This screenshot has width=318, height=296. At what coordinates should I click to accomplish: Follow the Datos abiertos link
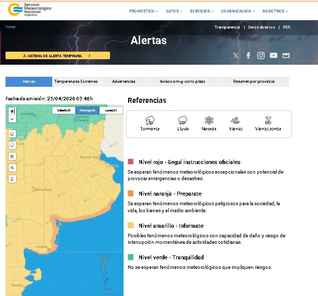pyautogui.click(x=260, y=27)
